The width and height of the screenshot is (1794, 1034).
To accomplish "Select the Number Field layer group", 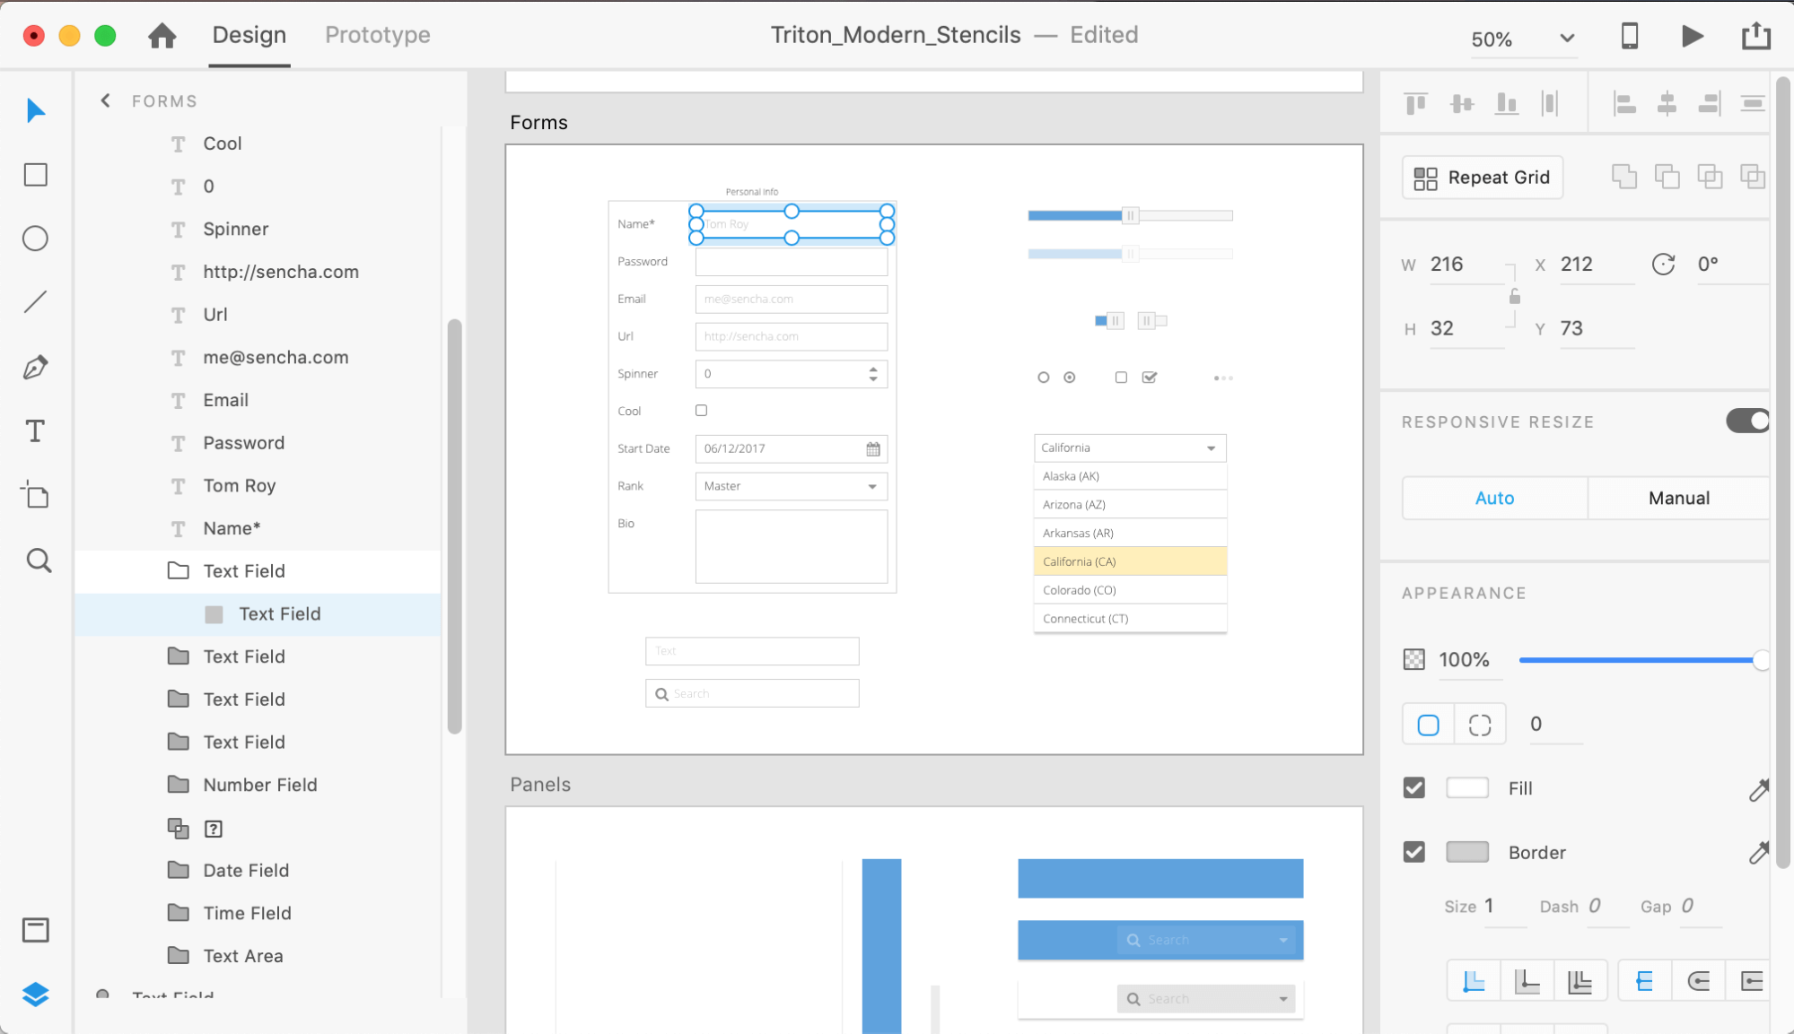I will [259, 785].
